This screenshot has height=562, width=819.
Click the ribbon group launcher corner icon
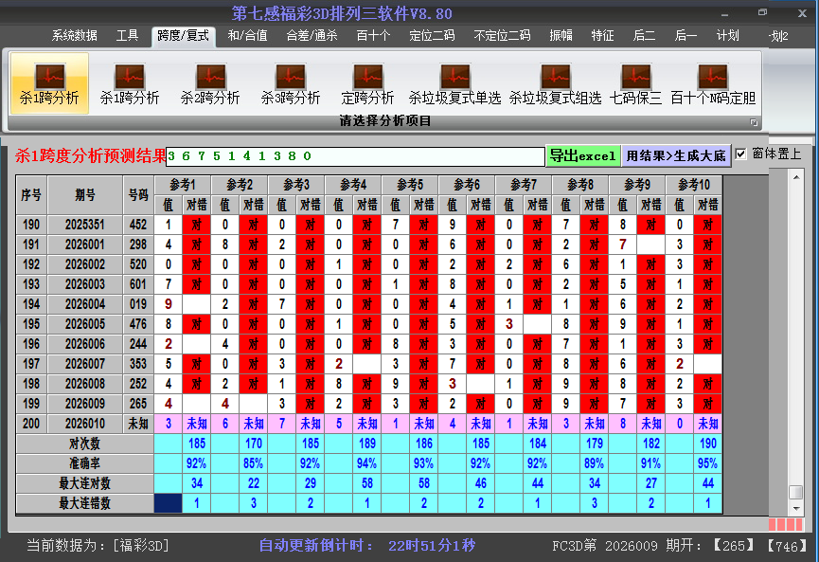coord(755,122)
